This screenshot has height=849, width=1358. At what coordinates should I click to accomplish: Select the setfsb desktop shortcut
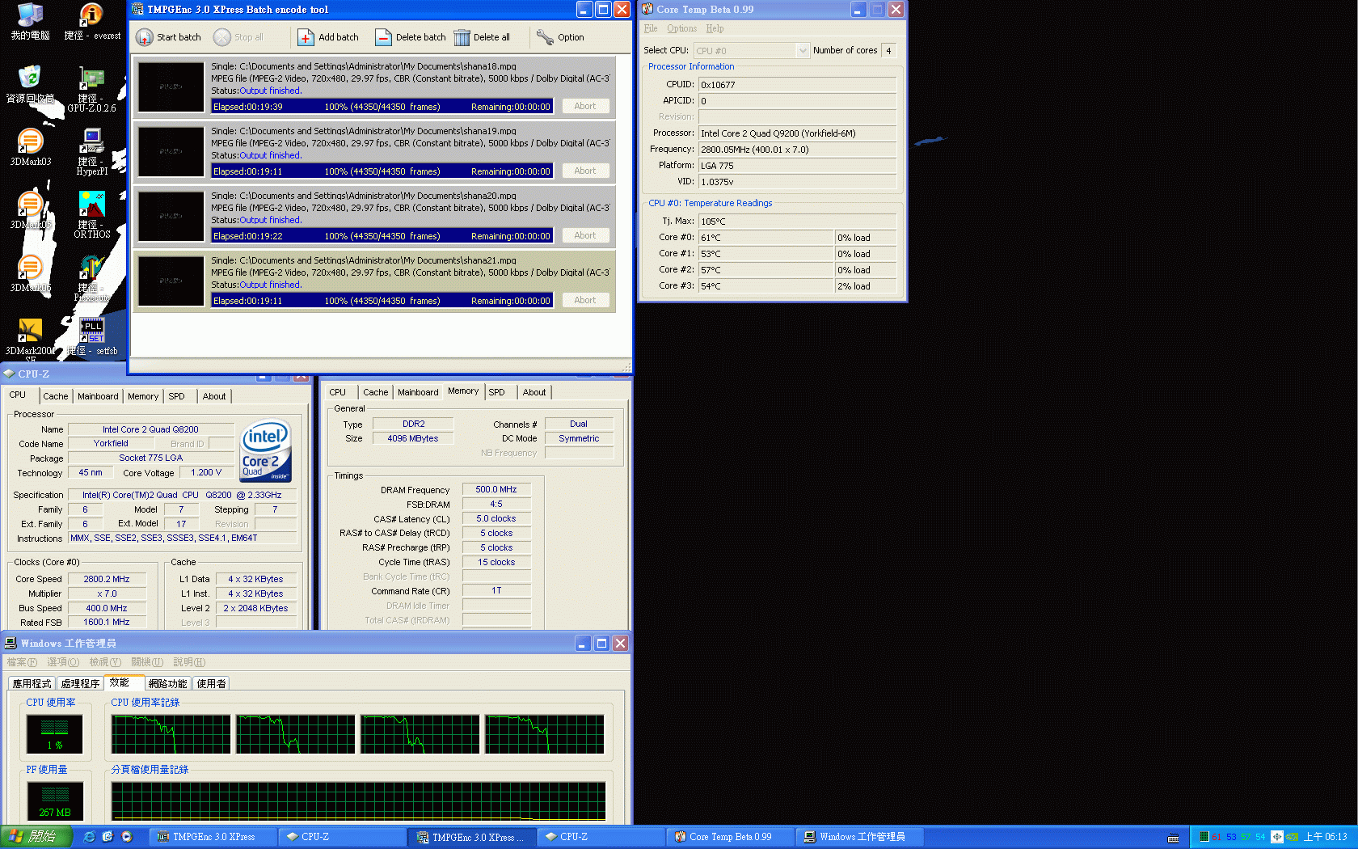point(92,337)
